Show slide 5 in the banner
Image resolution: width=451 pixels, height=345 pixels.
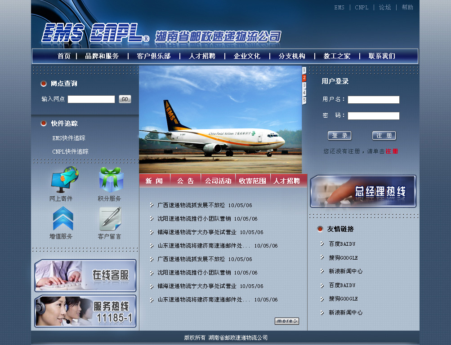pos(304,100)
